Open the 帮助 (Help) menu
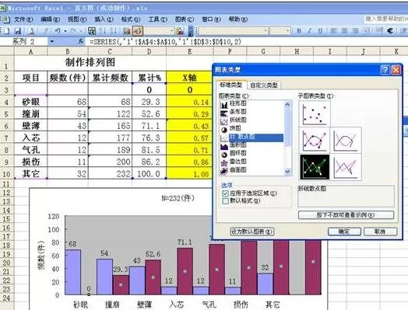Screen dimensions: 408x310 click(238, 19)
